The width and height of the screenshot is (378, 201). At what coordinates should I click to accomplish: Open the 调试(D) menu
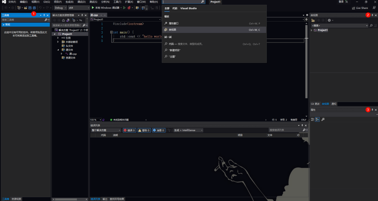pyautogui.click(x=82, y=2)
